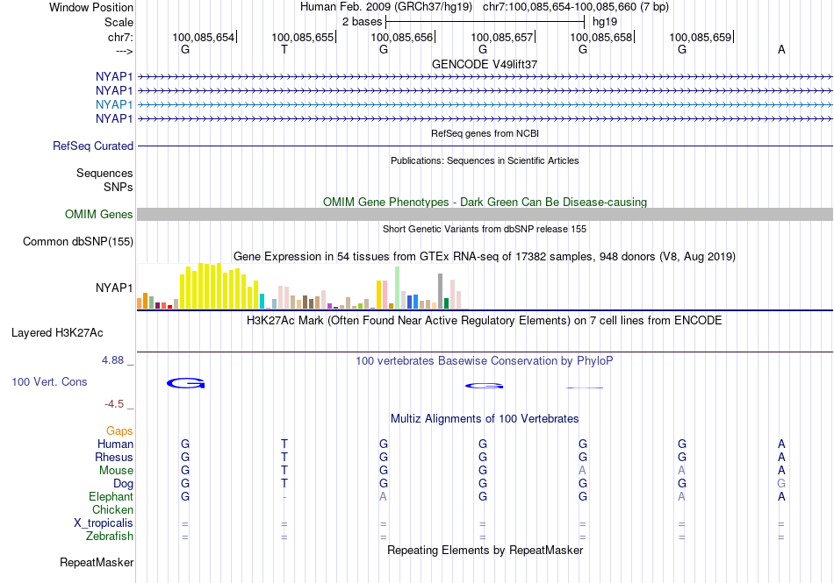The width and height of the screenshot is (834, 583).
Task: Click the chr7:100,085,654-100,085,660 position text
Action: (576, 7)
